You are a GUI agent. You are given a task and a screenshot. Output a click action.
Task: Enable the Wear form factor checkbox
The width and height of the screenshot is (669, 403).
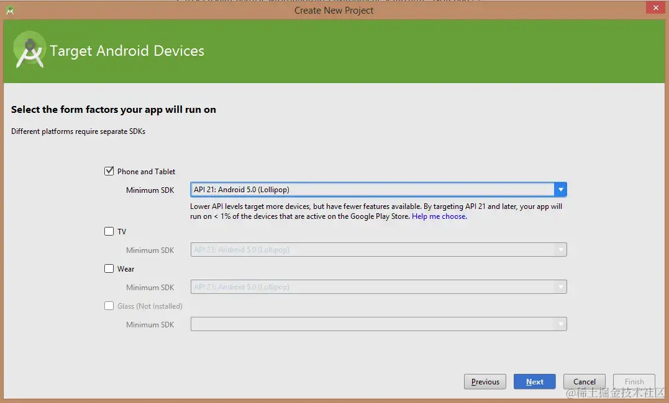[x=109, y=268]
